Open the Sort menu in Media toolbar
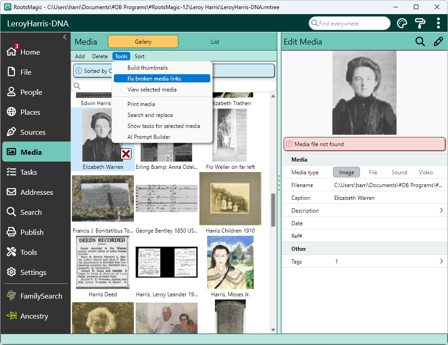Image resolution: width=448 pixels, height=345 pixels. [x=139, y=56]
